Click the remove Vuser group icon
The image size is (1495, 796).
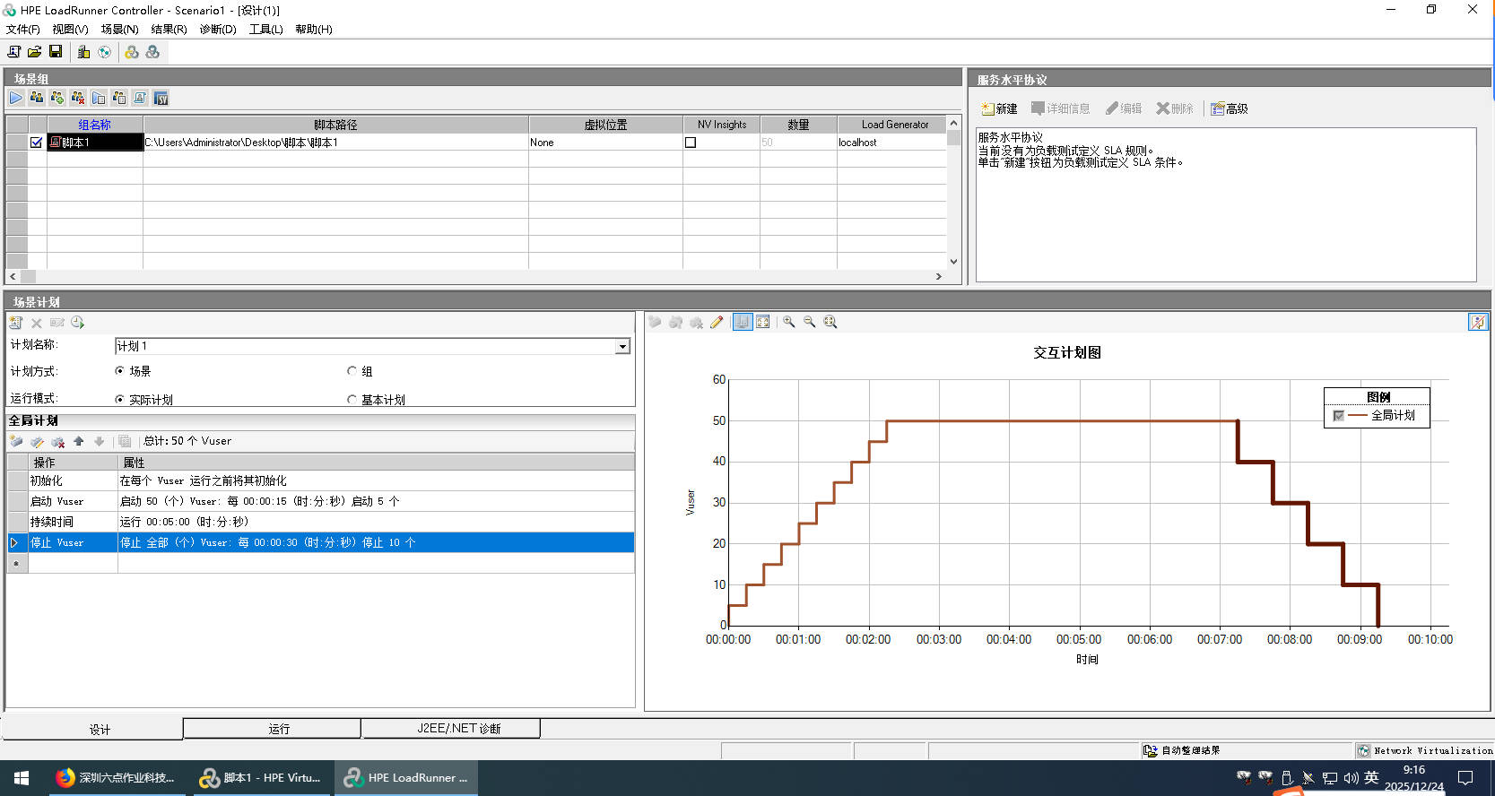78,98
